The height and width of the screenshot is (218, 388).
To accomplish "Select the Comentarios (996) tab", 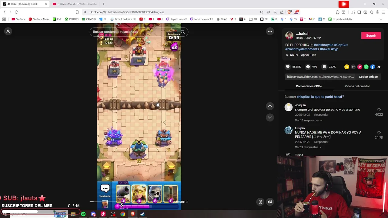I will 309,86.
